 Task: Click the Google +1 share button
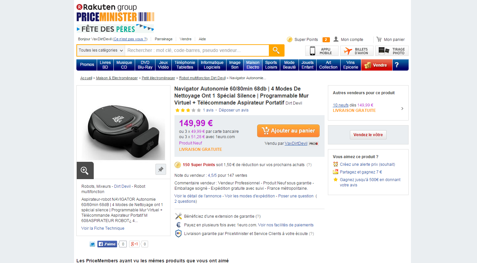coord(134,244)
